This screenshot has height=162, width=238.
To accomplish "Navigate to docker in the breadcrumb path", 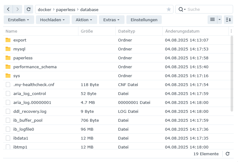I will [45, 10].
